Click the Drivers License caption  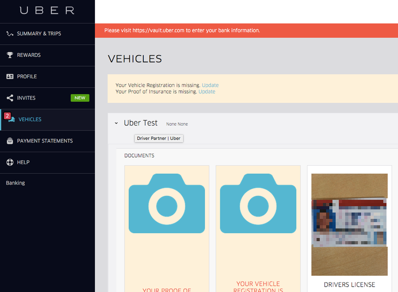[350, 285]
